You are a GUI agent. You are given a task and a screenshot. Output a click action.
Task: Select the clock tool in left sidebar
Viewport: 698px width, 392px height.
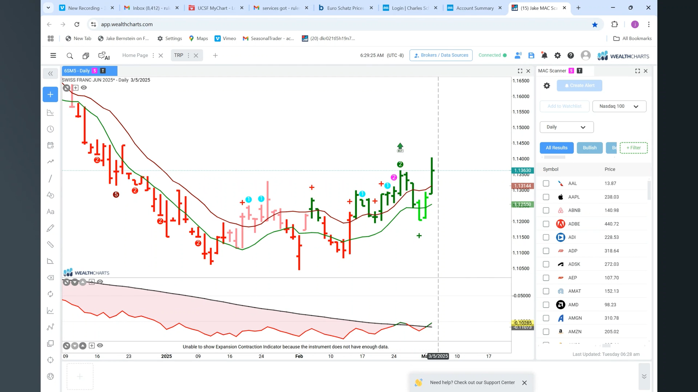pos(51,129)
